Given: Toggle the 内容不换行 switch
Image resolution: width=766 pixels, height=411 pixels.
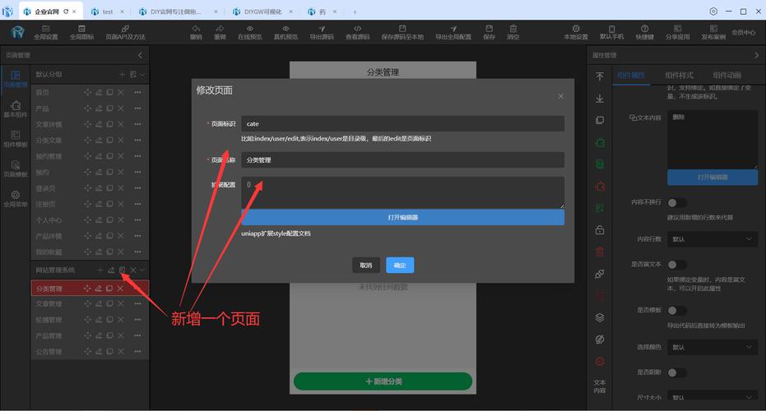Looking at the screenshot, I should click(x=676, y=202).
